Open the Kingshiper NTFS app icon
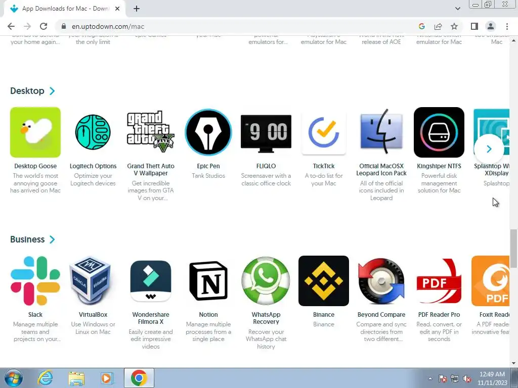 click(439, 132)
